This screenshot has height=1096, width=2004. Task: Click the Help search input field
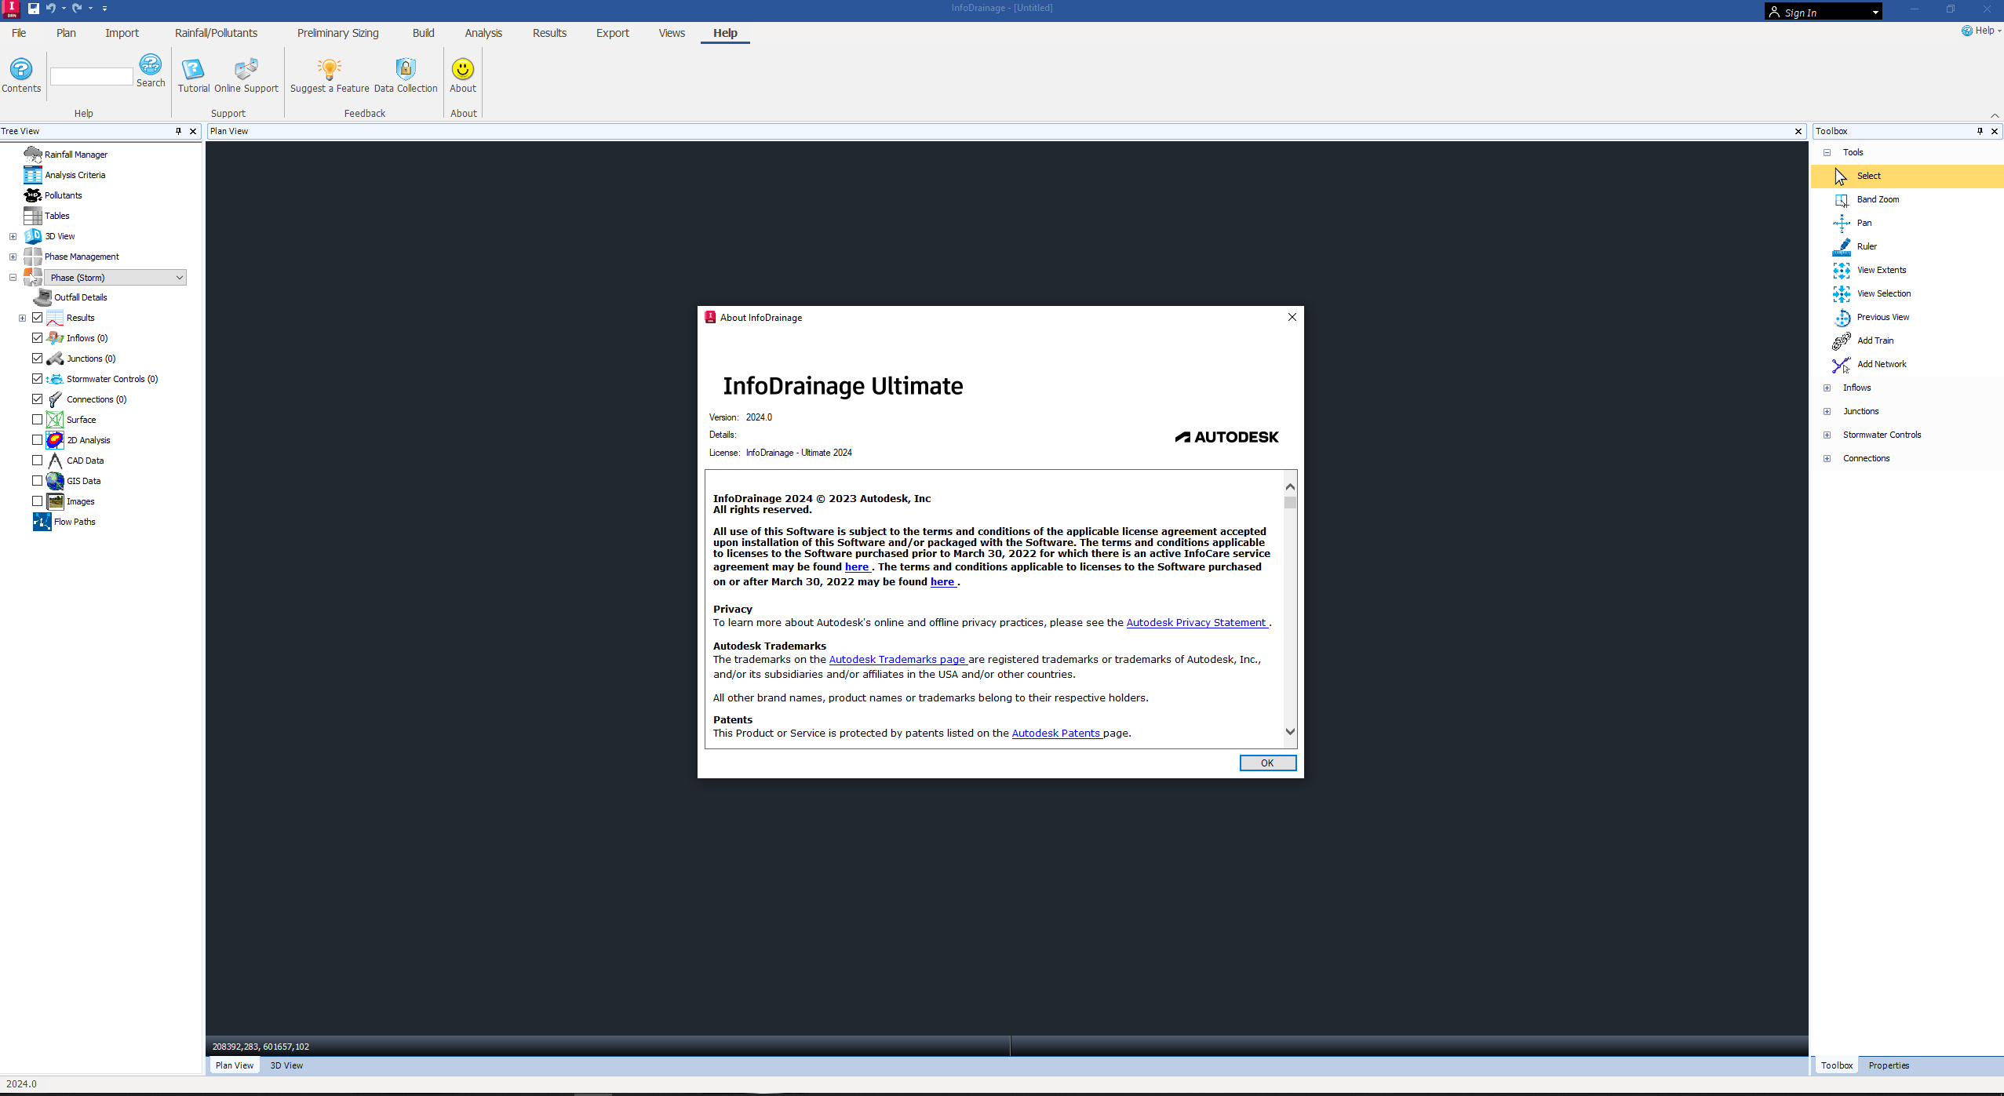(90, 76)
